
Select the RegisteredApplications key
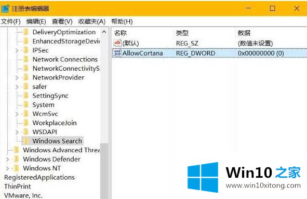(39, 177)
